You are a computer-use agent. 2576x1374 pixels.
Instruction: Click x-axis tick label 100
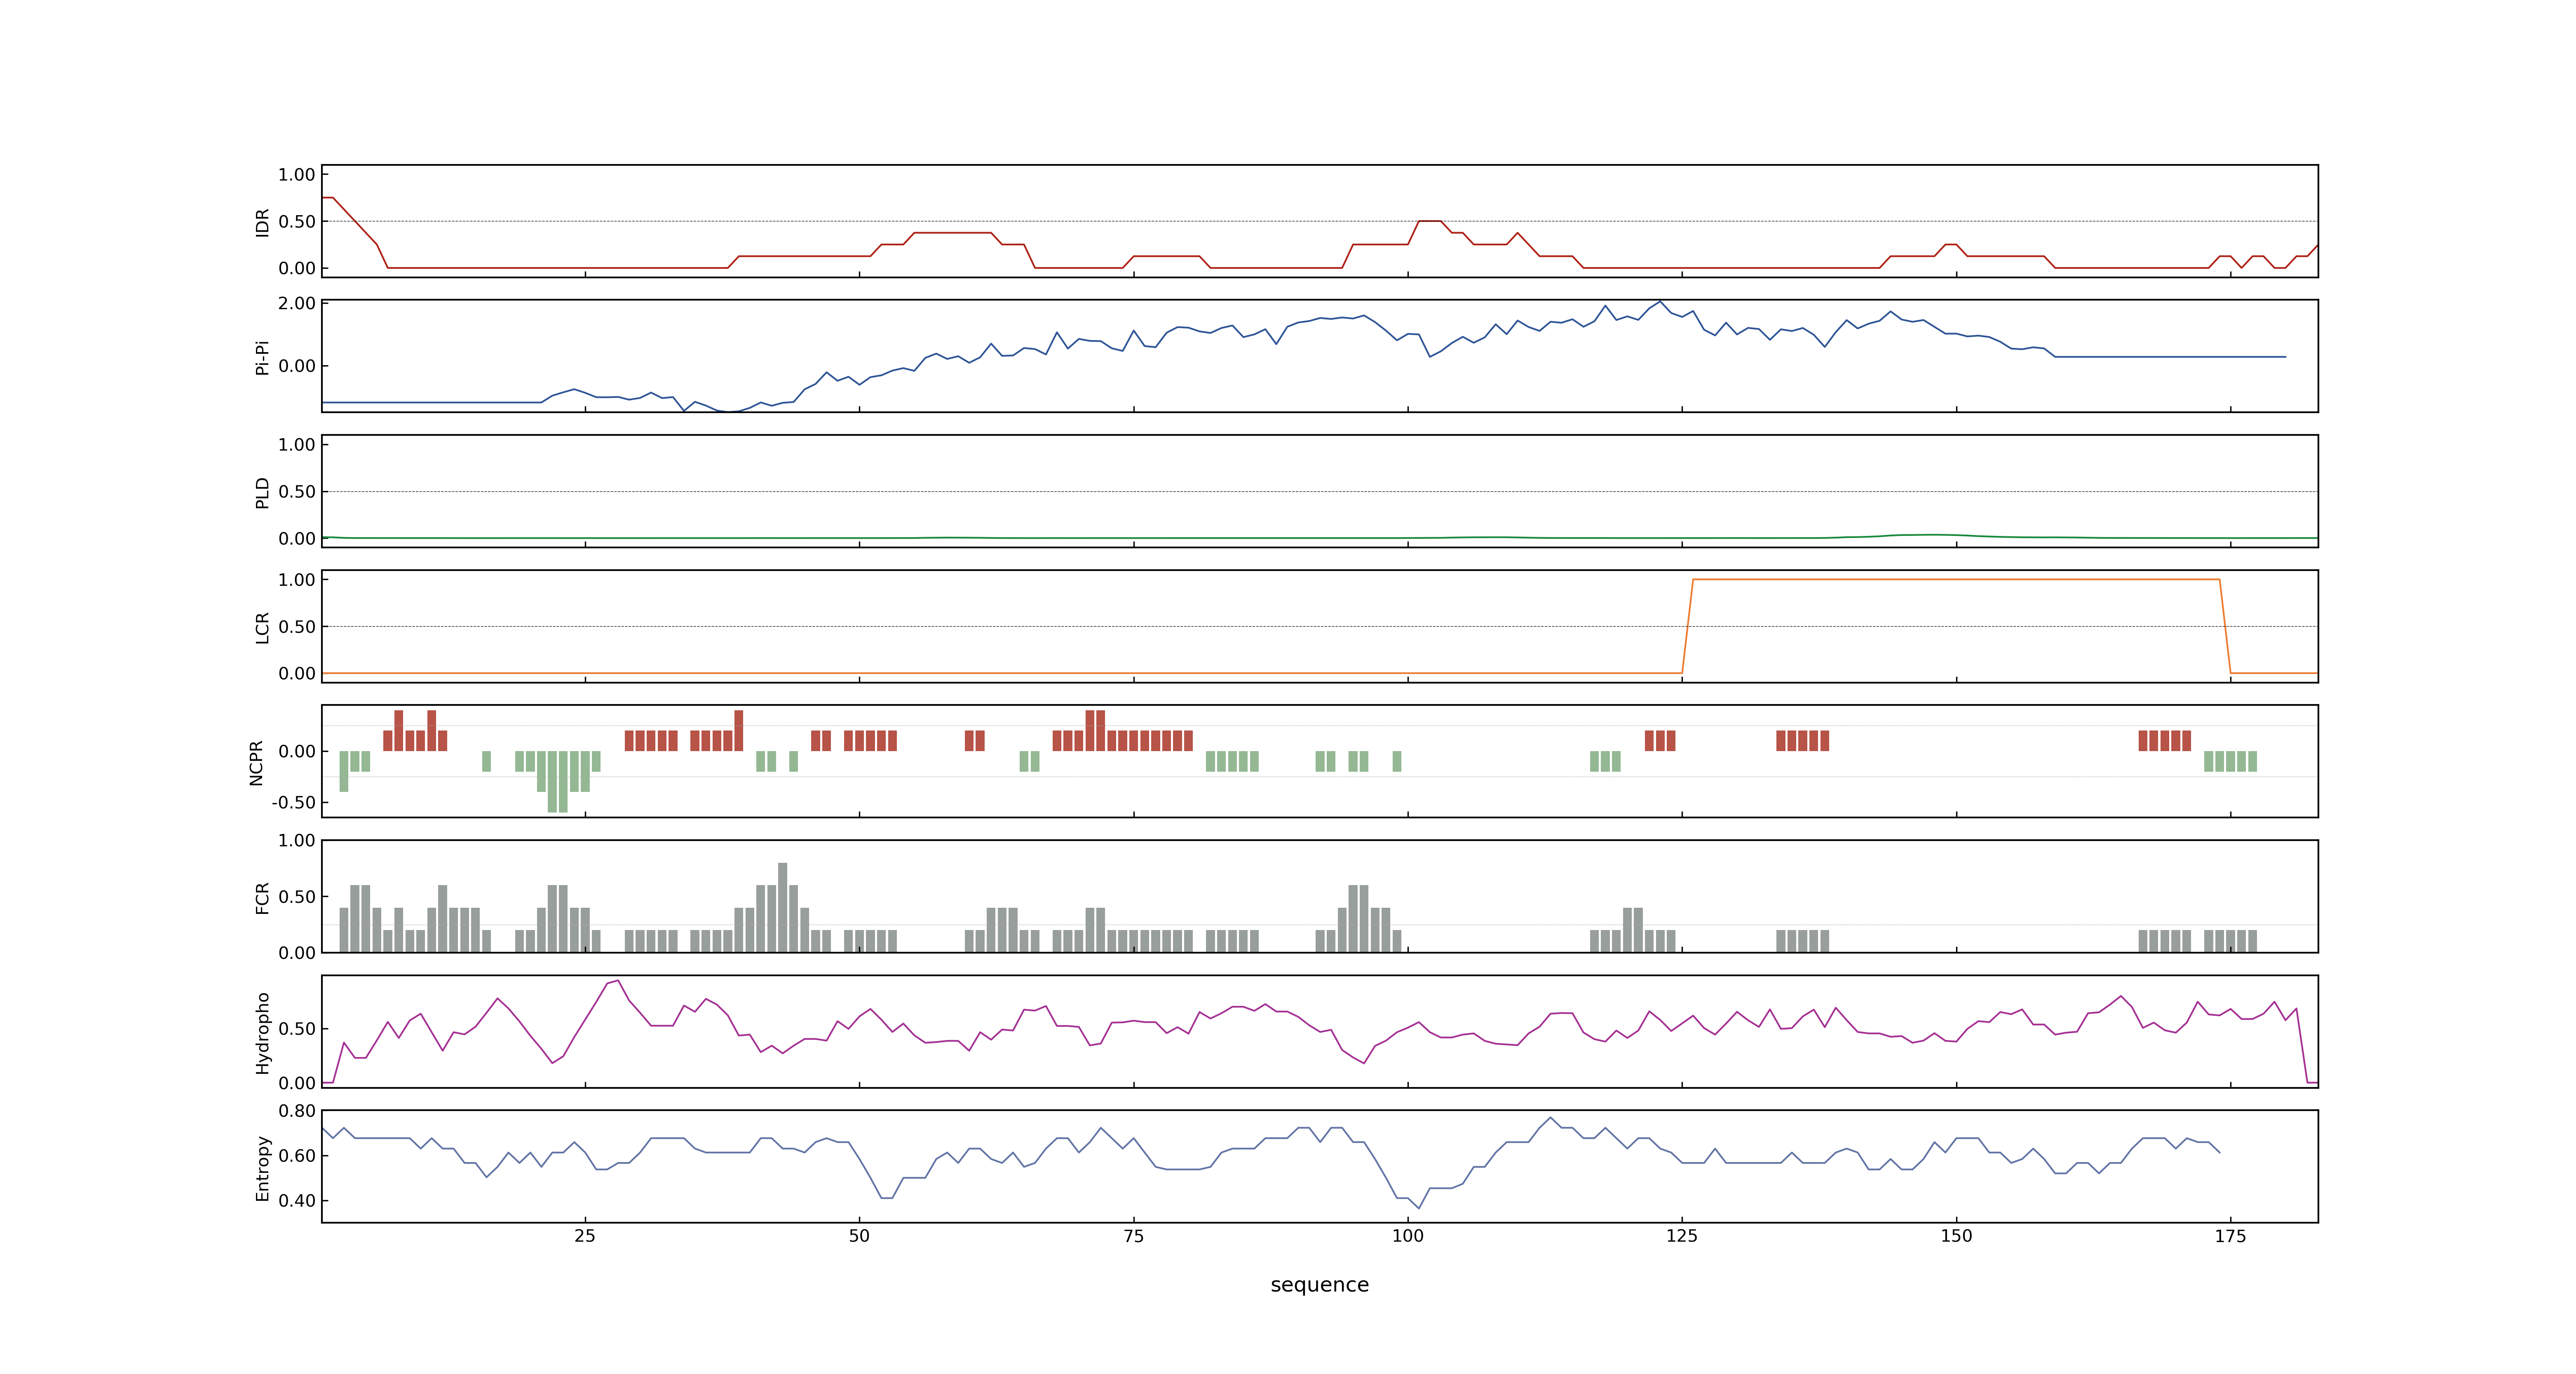click(x=1407, y=1236)
